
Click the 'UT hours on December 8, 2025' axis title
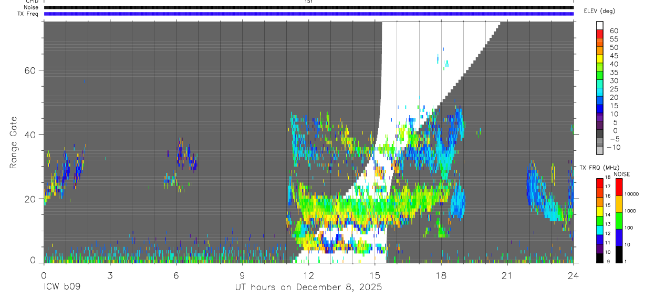point(308,287)
